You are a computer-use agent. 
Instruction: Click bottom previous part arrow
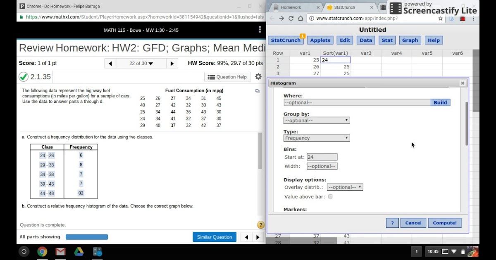tap(246, 237)
